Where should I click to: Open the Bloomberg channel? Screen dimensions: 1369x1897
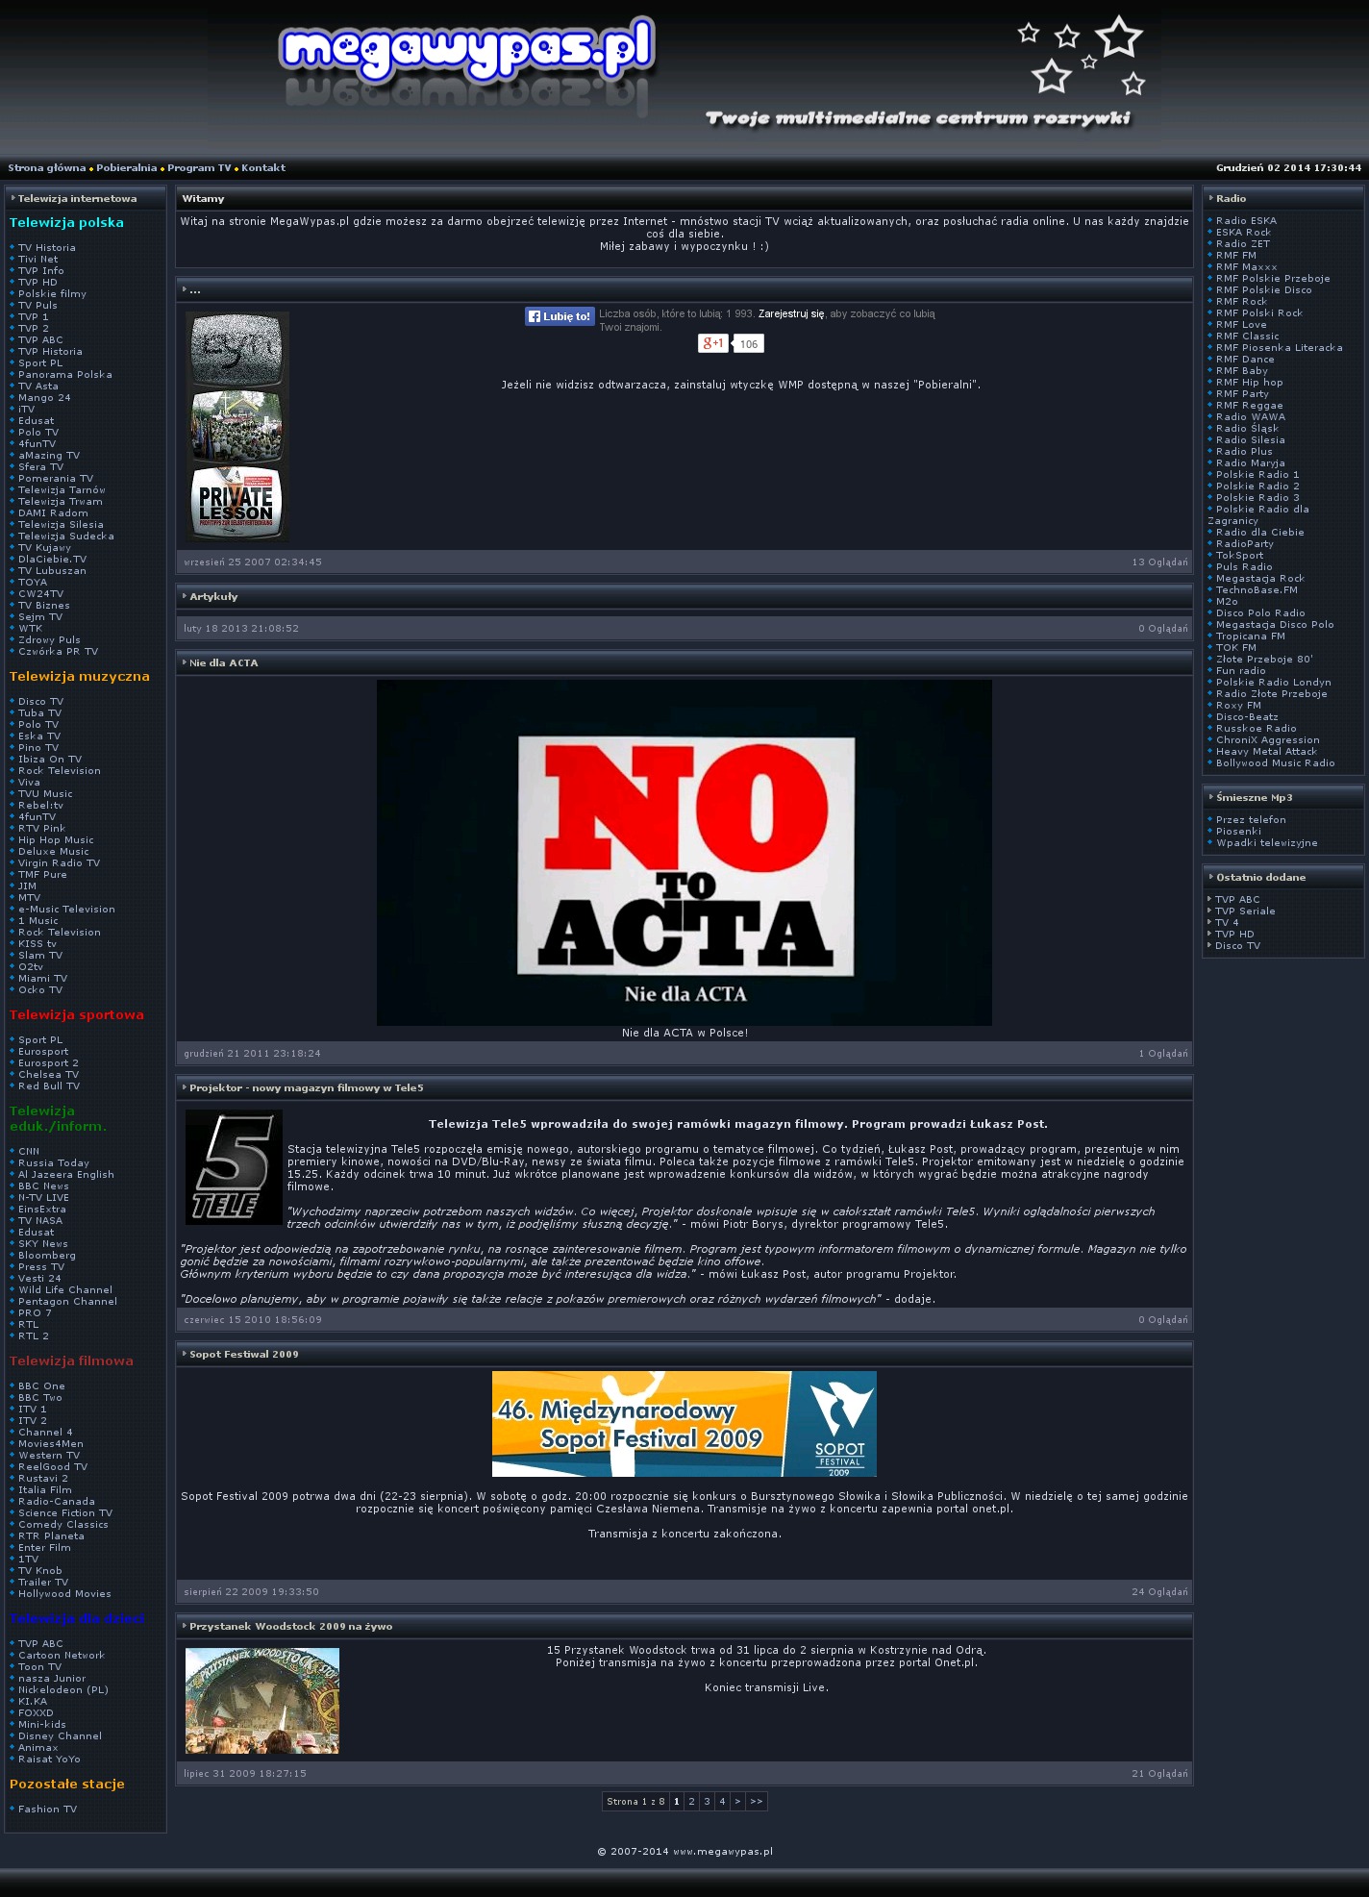(47, 1256)
